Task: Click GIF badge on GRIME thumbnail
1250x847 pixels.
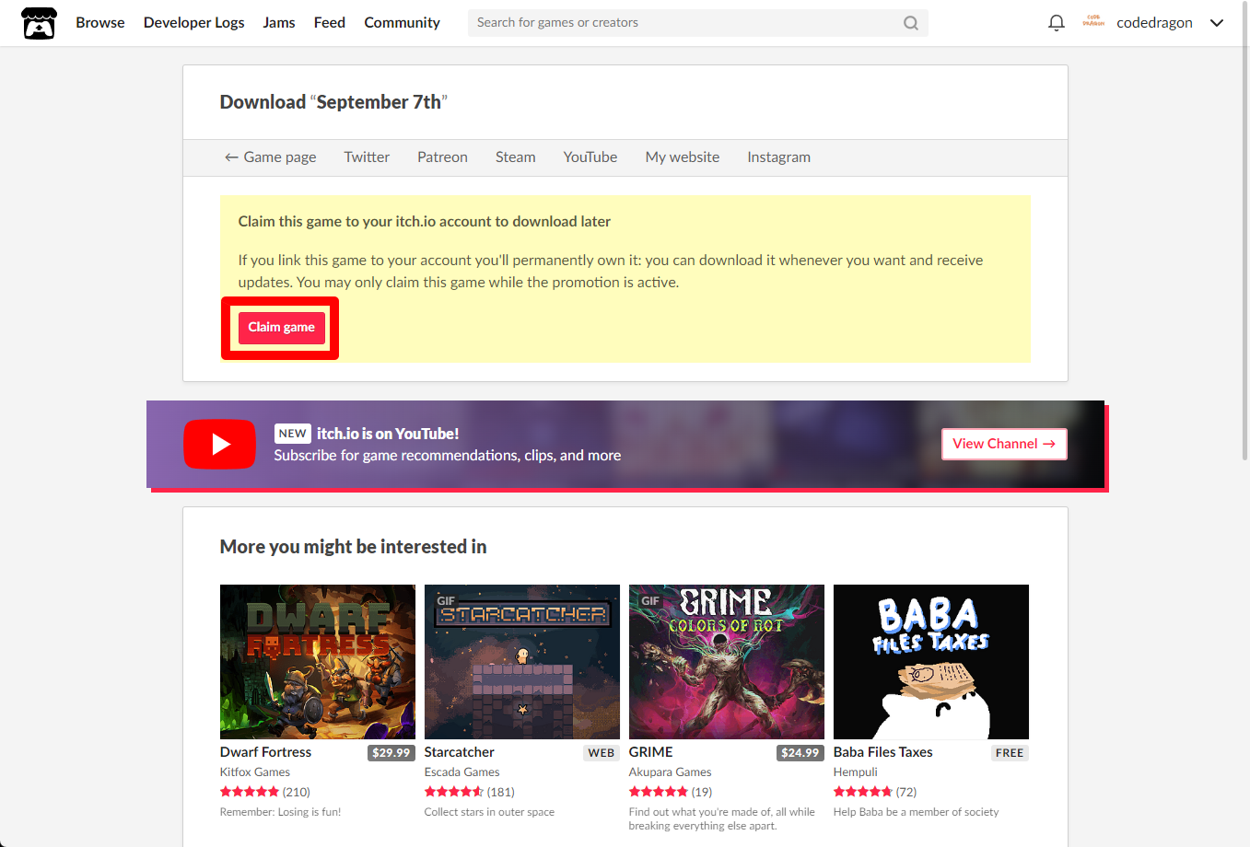Action: (x=650, y=600)
